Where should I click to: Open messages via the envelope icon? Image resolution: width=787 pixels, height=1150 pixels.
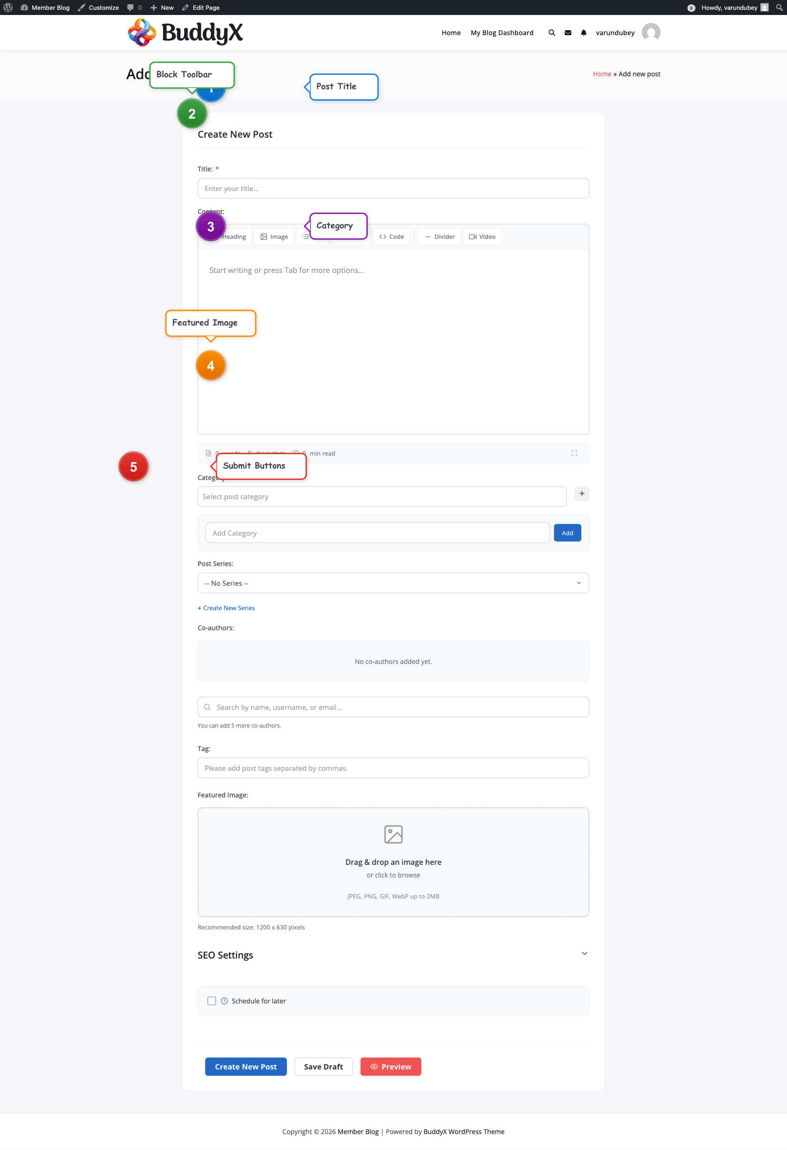click(568, 32)
